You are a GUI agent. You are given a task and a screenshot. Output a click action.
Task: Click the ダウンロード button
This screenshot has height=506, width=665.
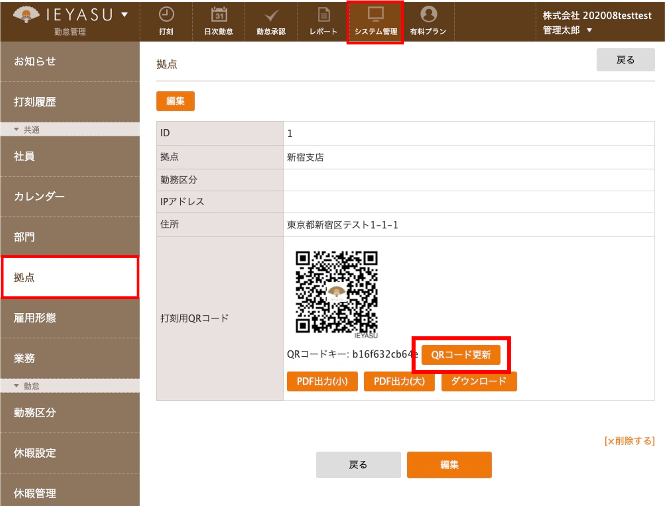coord(479,381)
